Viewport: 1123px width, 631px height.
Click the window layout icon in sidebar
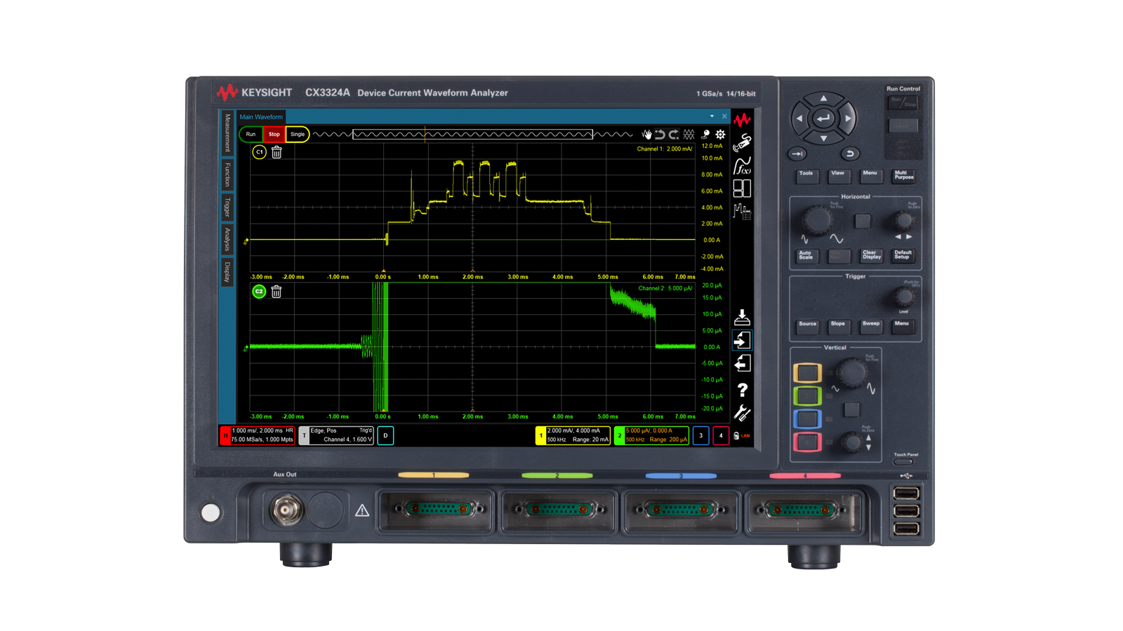pyautogui.click(x=742, y=188)
